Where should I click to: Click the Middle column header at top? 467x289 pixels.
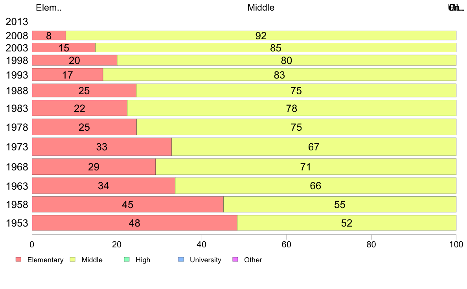click(x=261, y=7)
